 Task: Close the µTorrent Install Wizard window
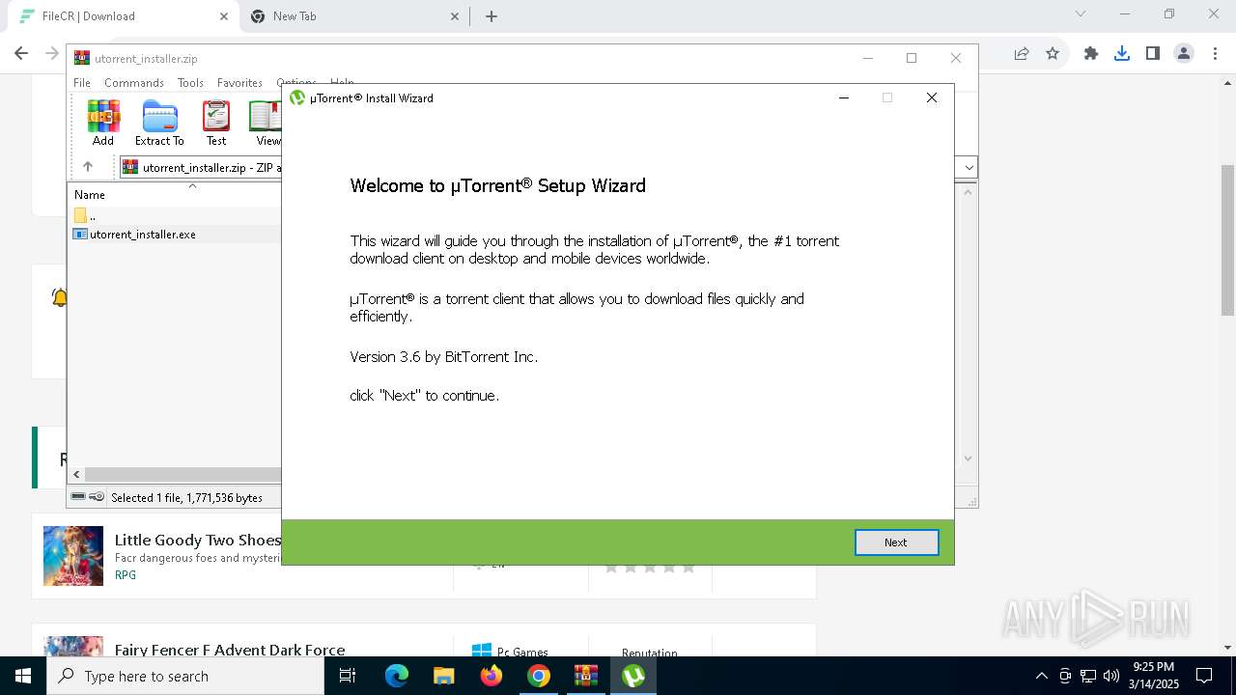(x=932, y=97)
